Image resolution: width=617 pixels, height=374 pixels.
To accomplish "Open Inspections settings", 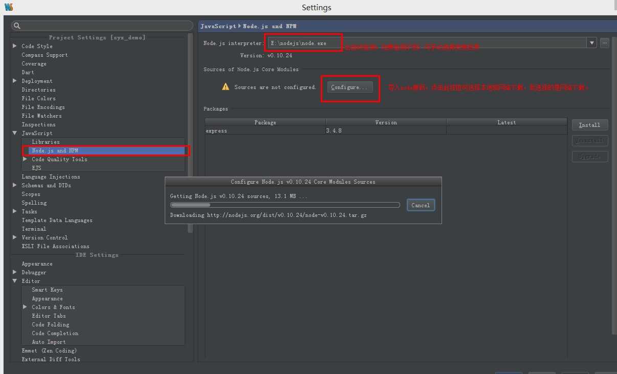I will click(38, 124).
